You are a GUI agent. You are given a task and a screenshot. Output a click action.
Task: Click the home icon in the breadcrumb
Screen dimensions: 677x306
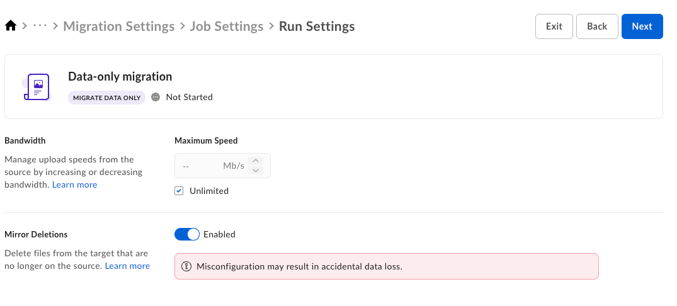click(10, 26)
